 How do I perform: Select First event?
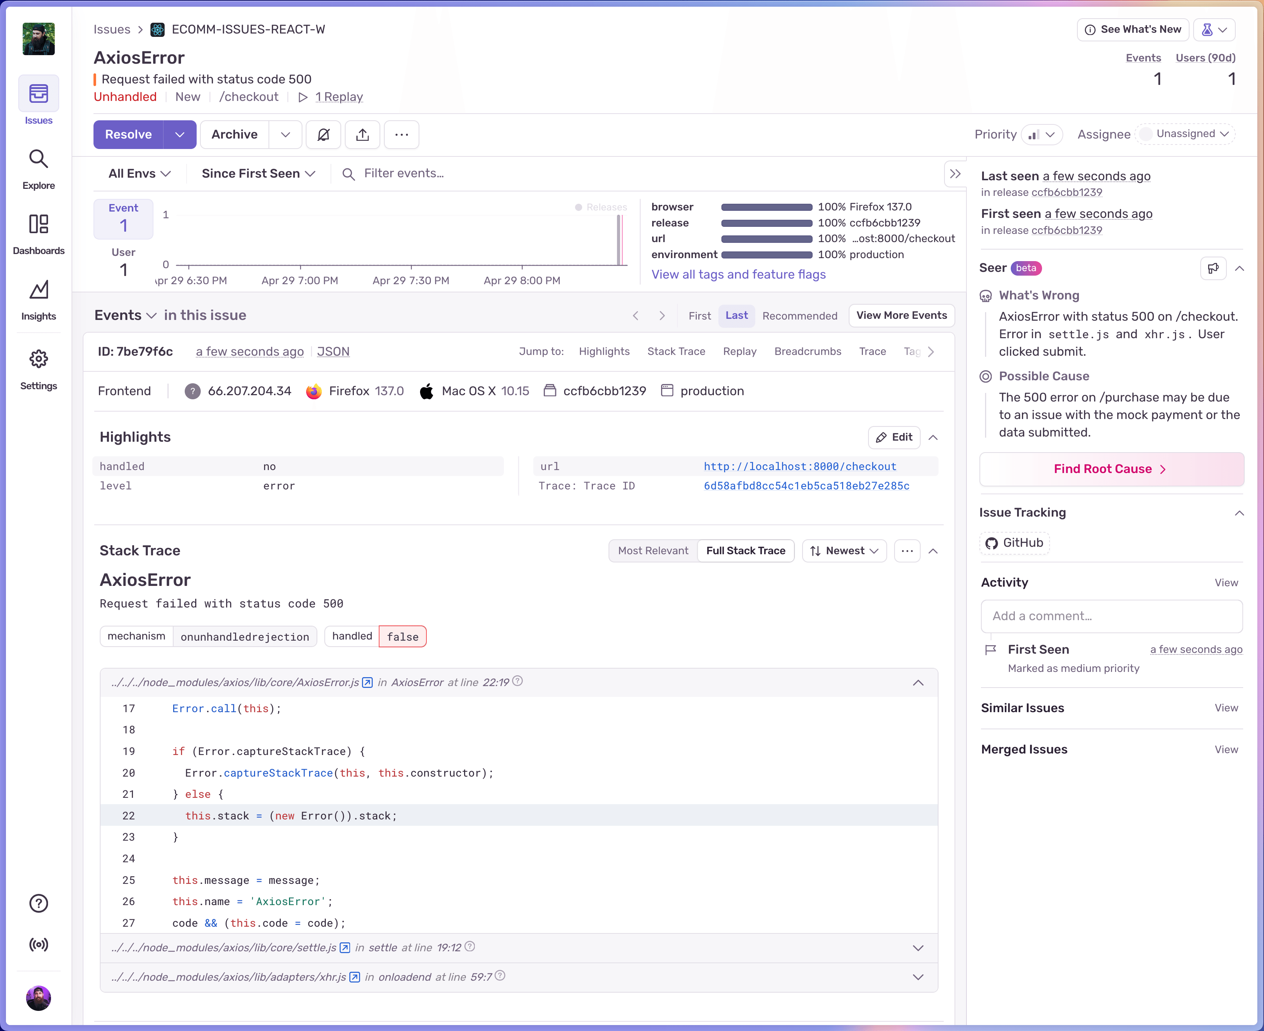click(699, 315)
